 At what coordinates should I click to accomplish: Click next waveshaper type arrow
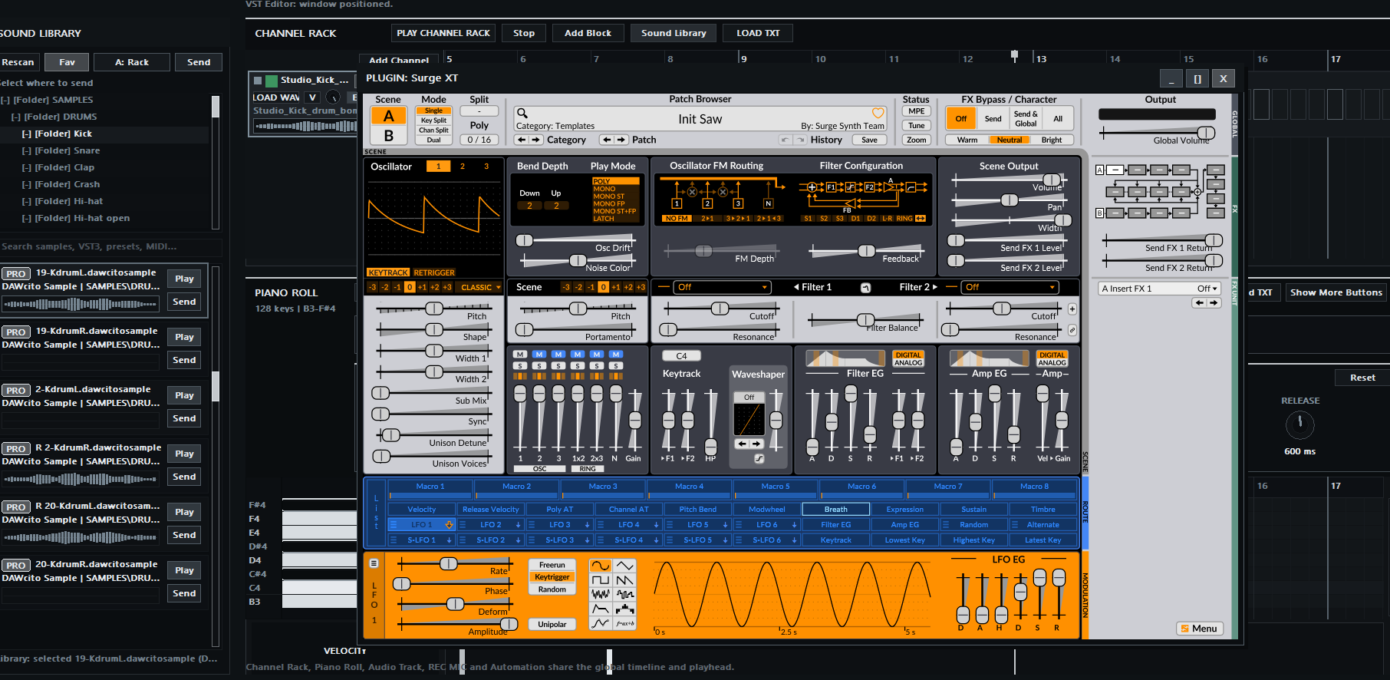click(756, 444)
